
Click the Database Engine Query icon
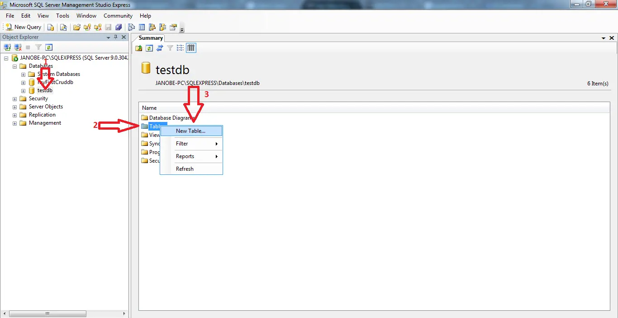click(x=51, y=27)
